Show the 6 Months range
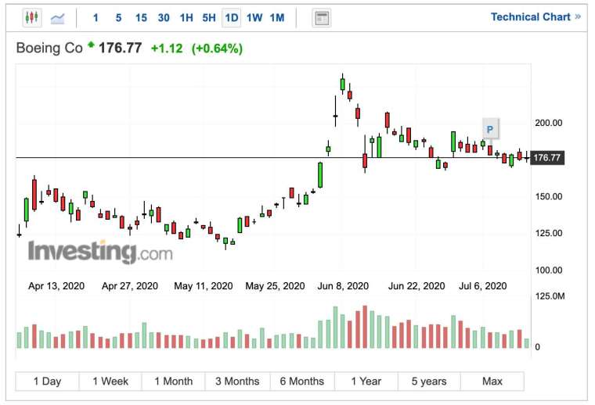The height and width of the screenshot is (405, 595). (x=302, y=381)
